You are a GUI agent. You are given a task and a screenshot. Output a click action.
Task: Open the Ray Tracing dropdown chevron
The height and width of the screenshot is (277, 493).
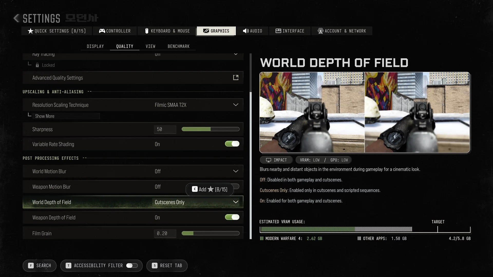tap(236, 54)
